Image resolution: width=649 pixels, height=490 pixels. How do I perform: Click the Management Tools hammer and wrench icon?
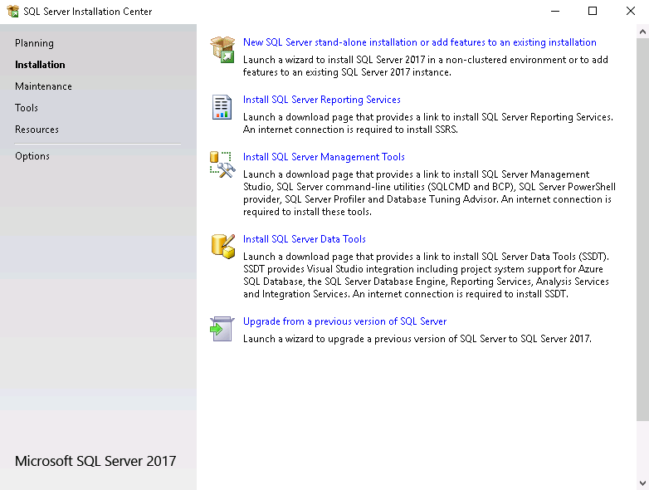(222, 164)
